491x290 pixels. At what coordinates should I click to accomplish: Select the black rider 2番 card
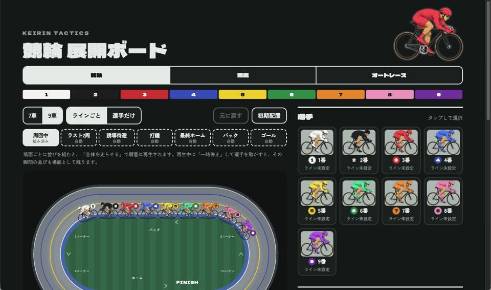pos(359,150)
